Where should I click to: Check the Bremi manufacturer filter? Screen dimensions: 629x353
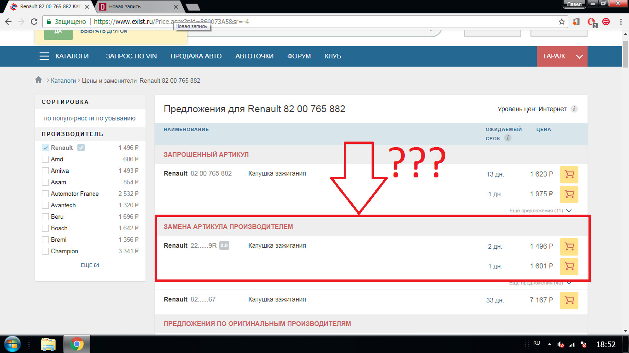(45, 240)
